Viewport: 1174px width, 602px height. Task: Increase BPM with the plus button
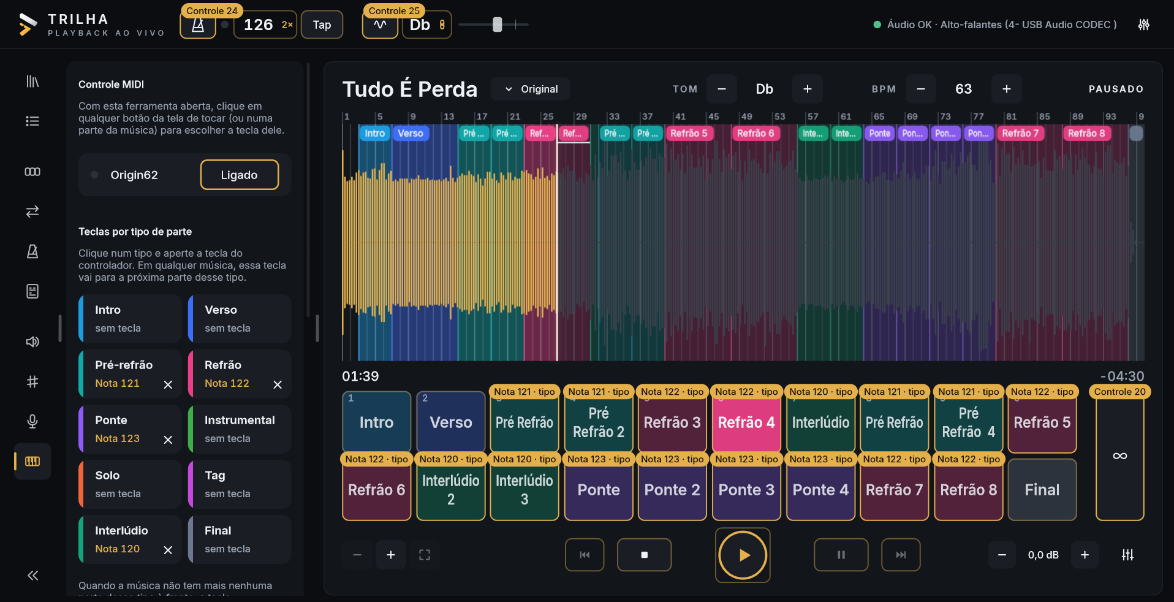[1007, 89]
